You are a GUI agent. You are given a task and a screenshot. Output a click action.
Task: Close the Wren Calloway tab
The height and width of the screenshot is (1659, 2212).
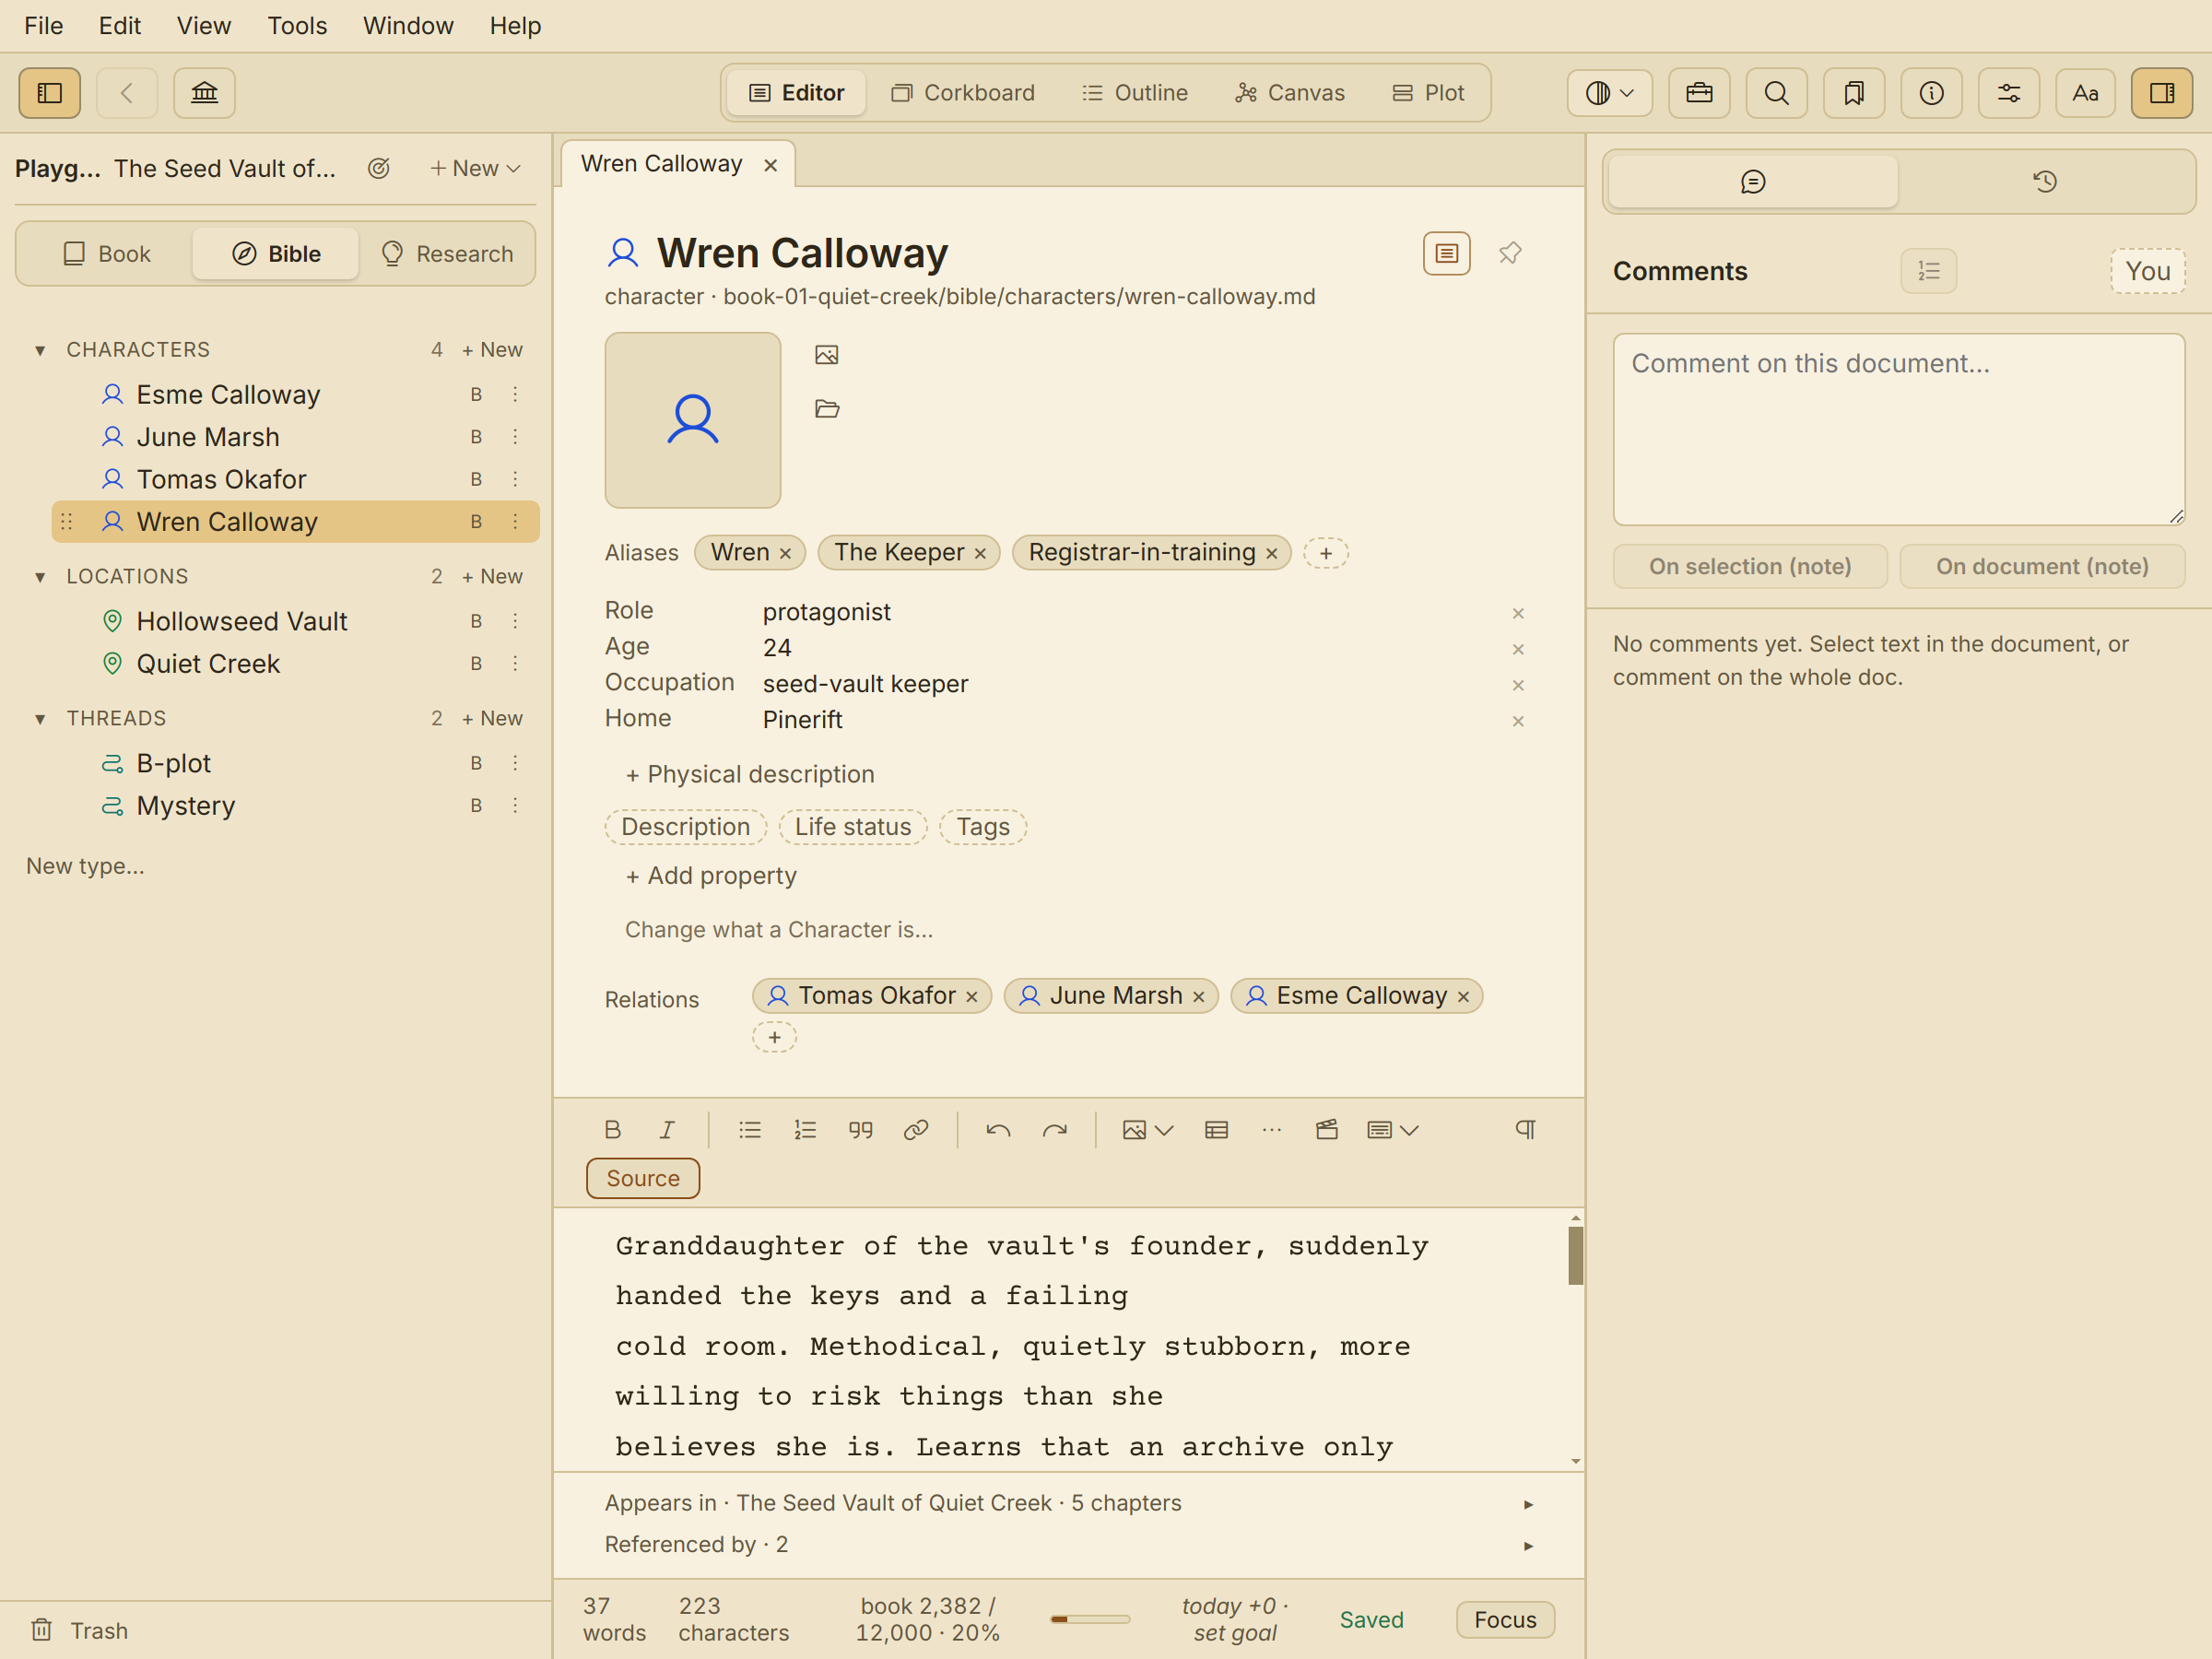tap(771, 165)
